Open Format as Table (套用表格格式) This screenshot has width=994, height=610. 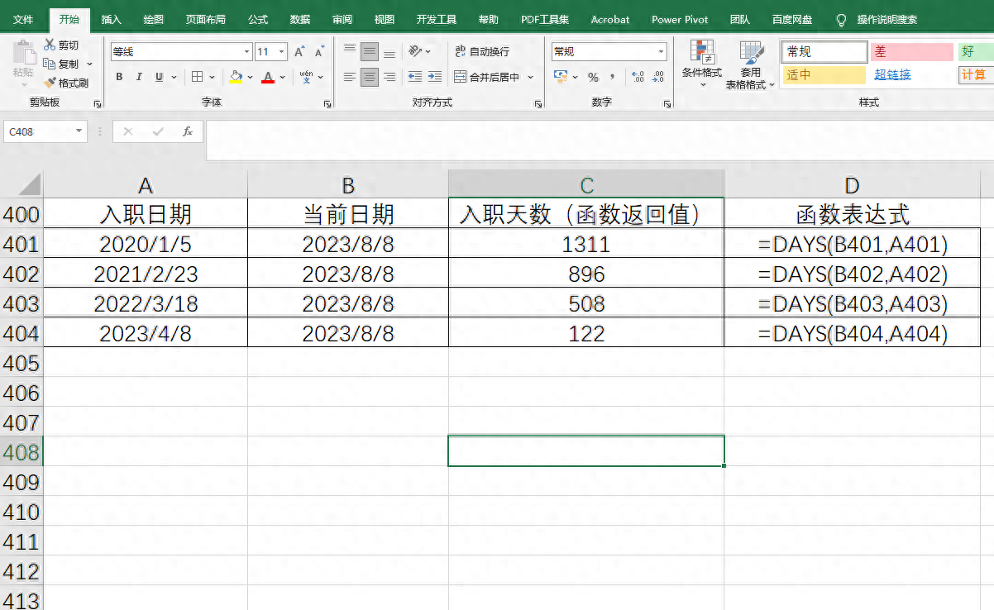click(x=750, y=64)
